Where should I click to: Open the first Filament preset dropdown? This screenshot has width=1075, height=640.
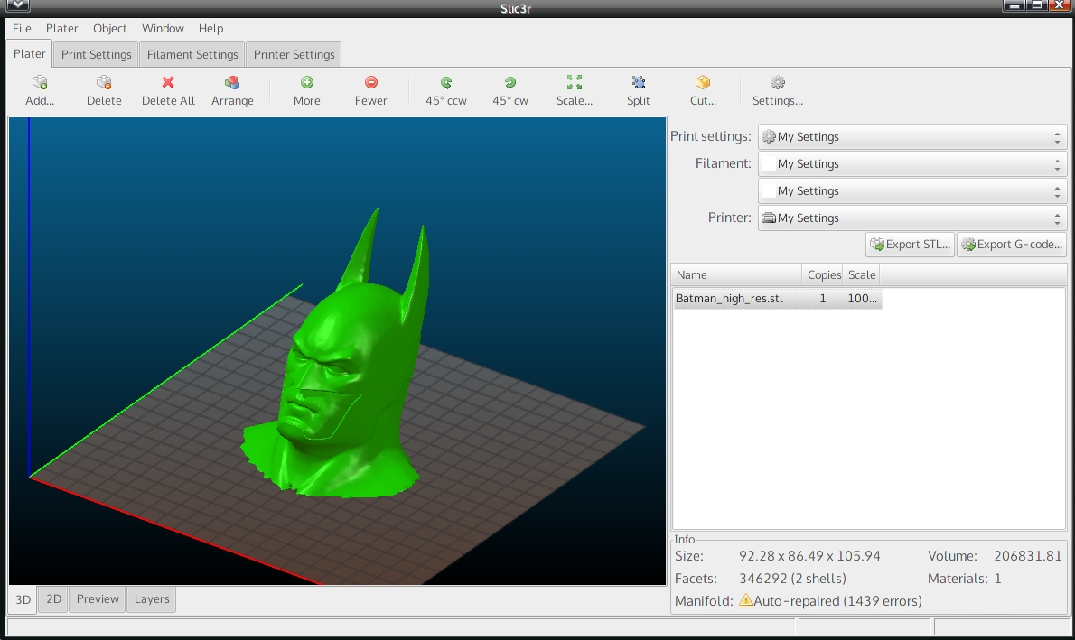(911, 163)
